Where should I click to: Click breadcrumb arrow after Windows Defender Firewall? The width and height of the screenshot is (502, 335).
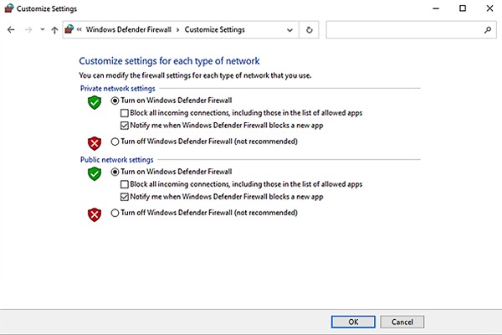(x=177, y=30)
